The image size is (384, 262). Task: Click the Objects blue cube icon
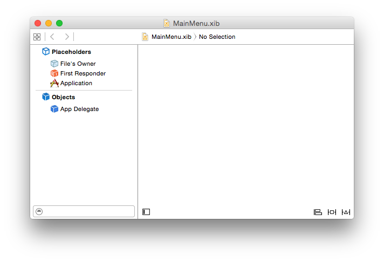(x=46, y=96)
